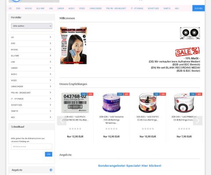Screen dimensions: 211x175
Task: Open the CD tab in the top navigation
Action: point(10,8)
